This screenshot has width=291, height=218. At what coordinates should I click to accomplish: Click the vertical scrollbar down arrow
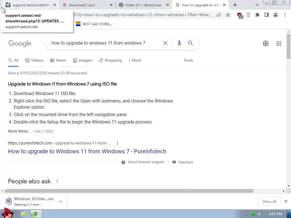pyautogui.click(x=288, y=186)
